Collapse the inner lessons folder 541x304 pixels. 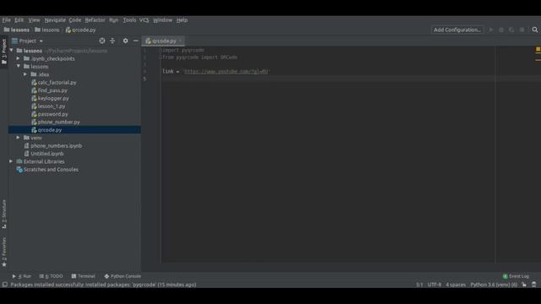click(x=19, y=66)
